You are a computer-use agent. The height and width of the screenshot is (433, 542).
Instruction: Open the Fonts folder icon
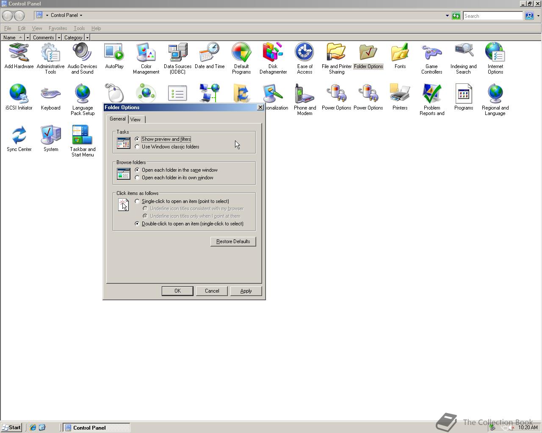[400, 56]
